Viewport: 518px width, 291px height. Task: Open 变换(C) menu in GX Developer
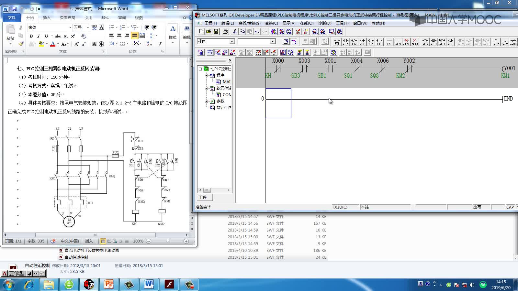(271, 23)
